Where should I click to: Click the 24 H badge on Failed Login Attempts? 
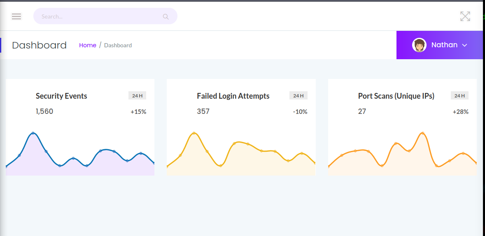tap(298, 96)
